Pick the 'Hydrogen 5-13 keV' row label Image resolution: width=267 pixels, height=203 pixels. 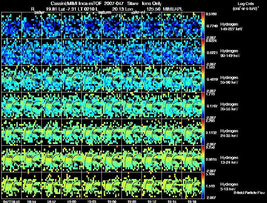click(229, 187)
